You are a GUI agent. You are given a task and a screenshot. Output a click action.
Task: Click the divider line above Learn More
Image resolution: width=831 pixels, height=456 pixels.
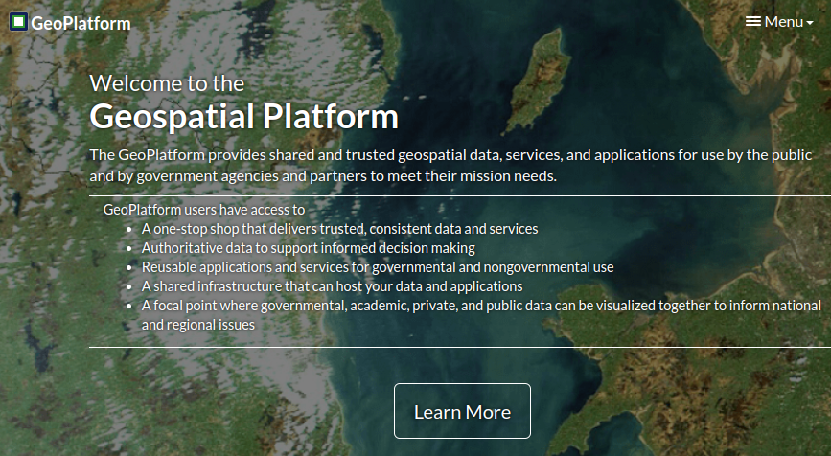460,347
